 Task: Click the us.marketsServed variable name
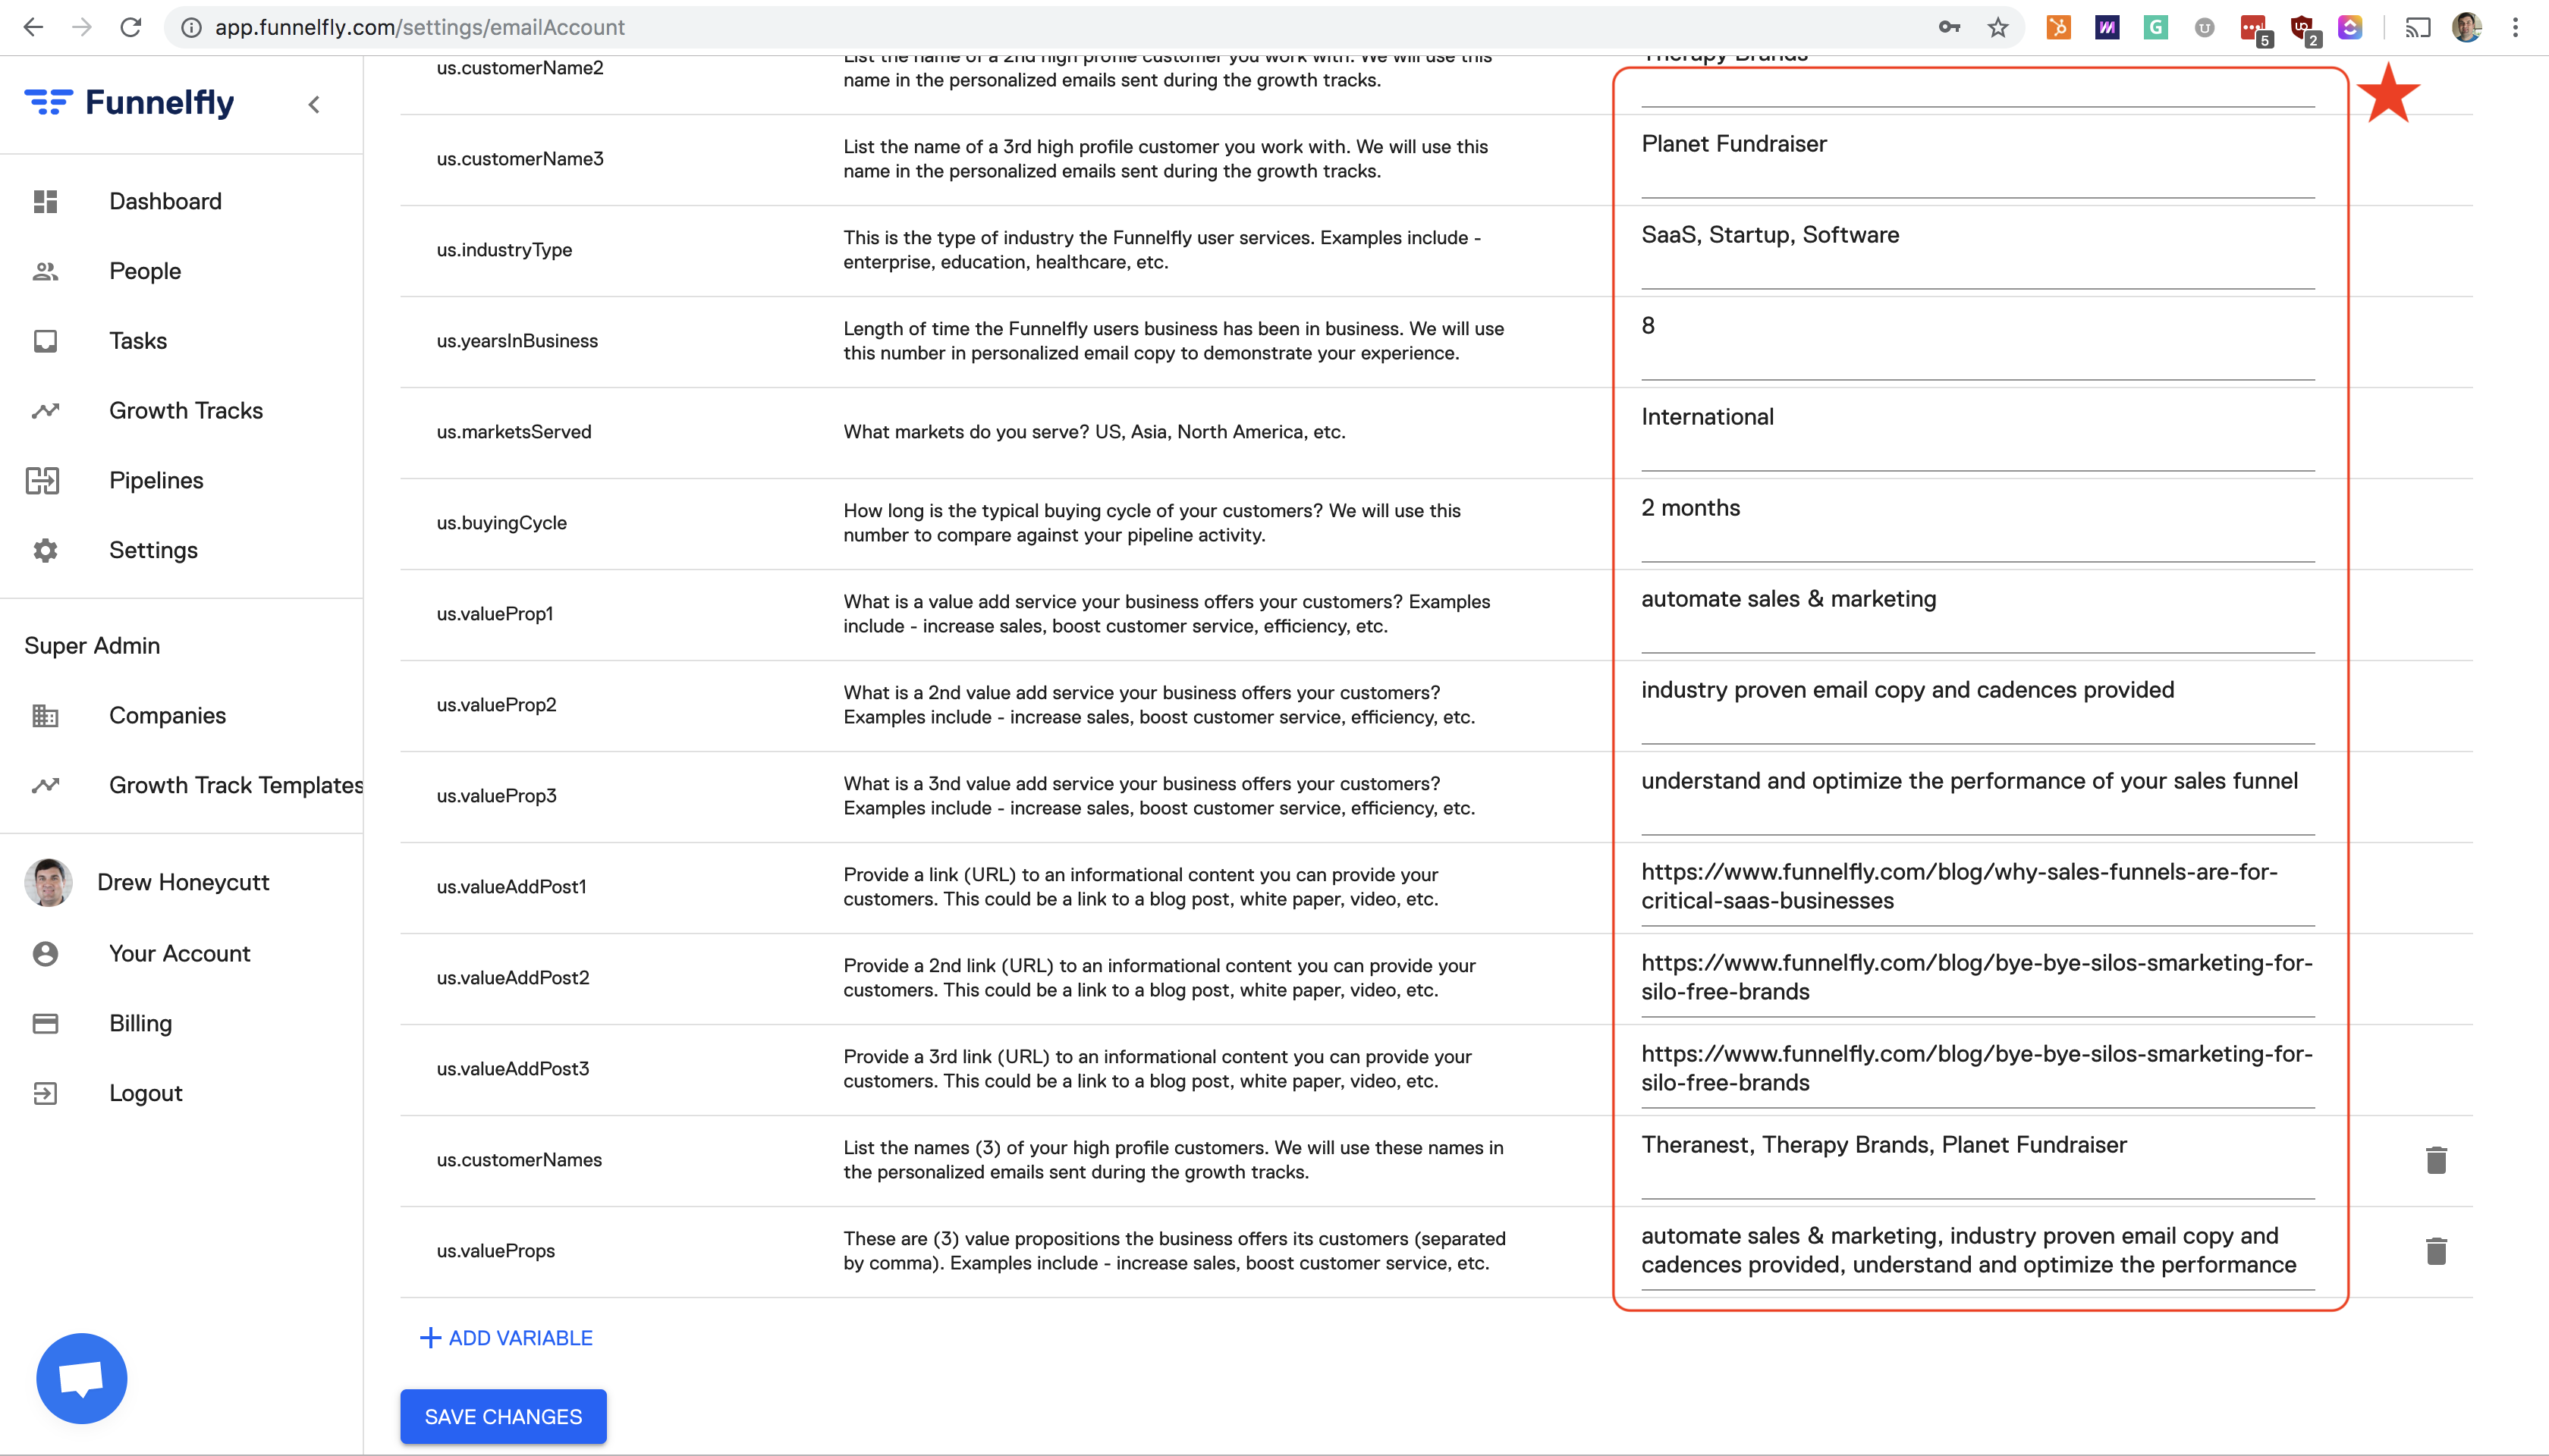[514, 432]
